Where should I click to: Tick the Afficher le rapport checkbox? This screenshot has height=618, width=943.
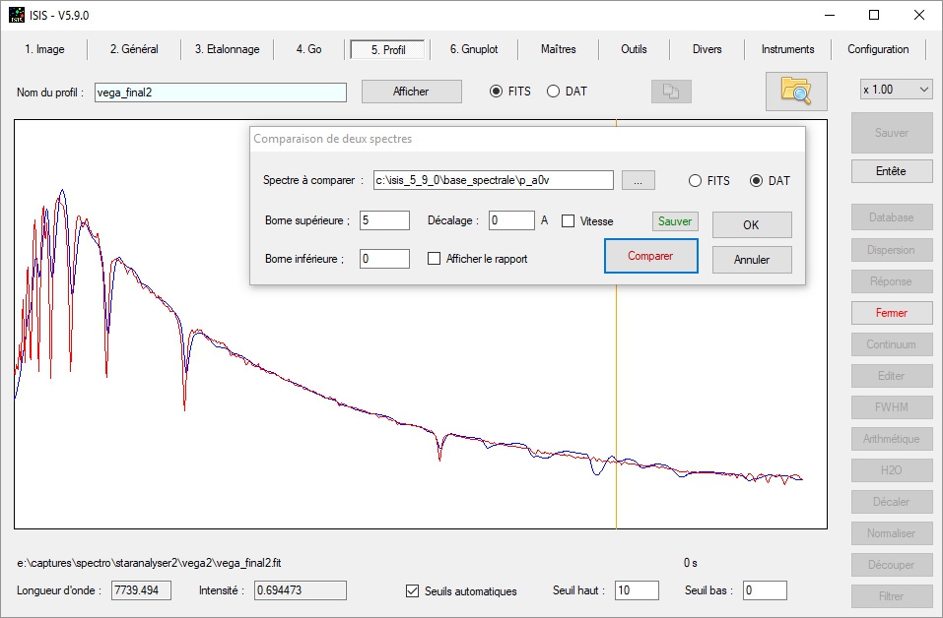coord(434,258)
